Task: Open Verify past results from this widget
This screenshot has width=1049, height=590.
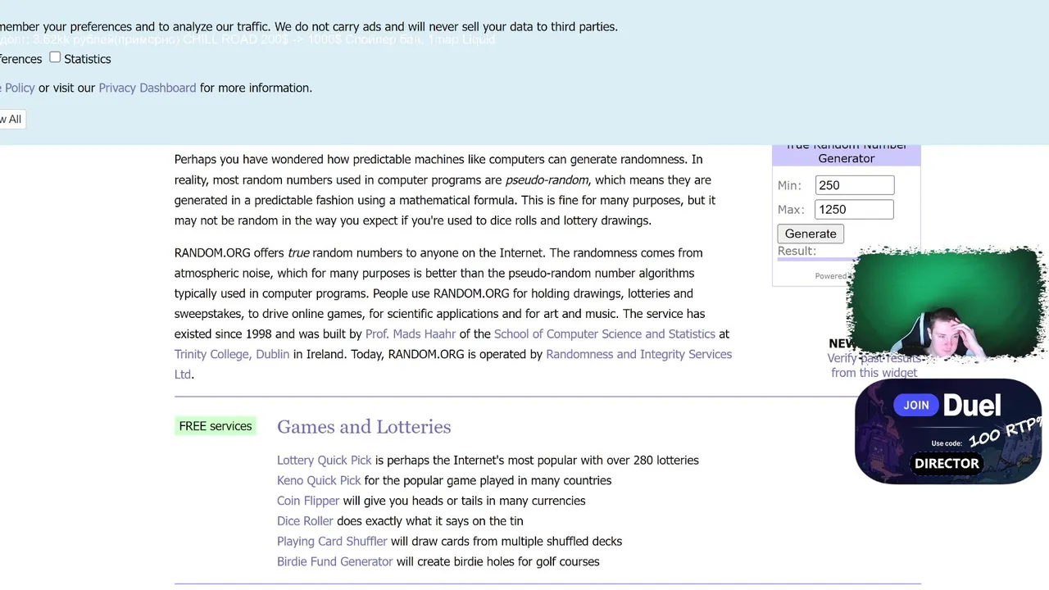Action: tap(874, 365)
